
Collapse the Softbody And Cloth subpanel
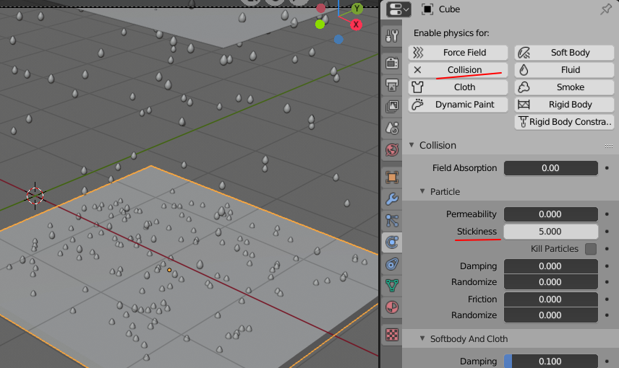click(422, 338)
